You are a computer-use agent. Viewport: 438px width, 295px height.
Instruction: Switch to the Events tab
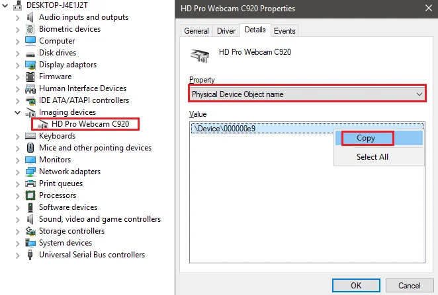point(285,30)
